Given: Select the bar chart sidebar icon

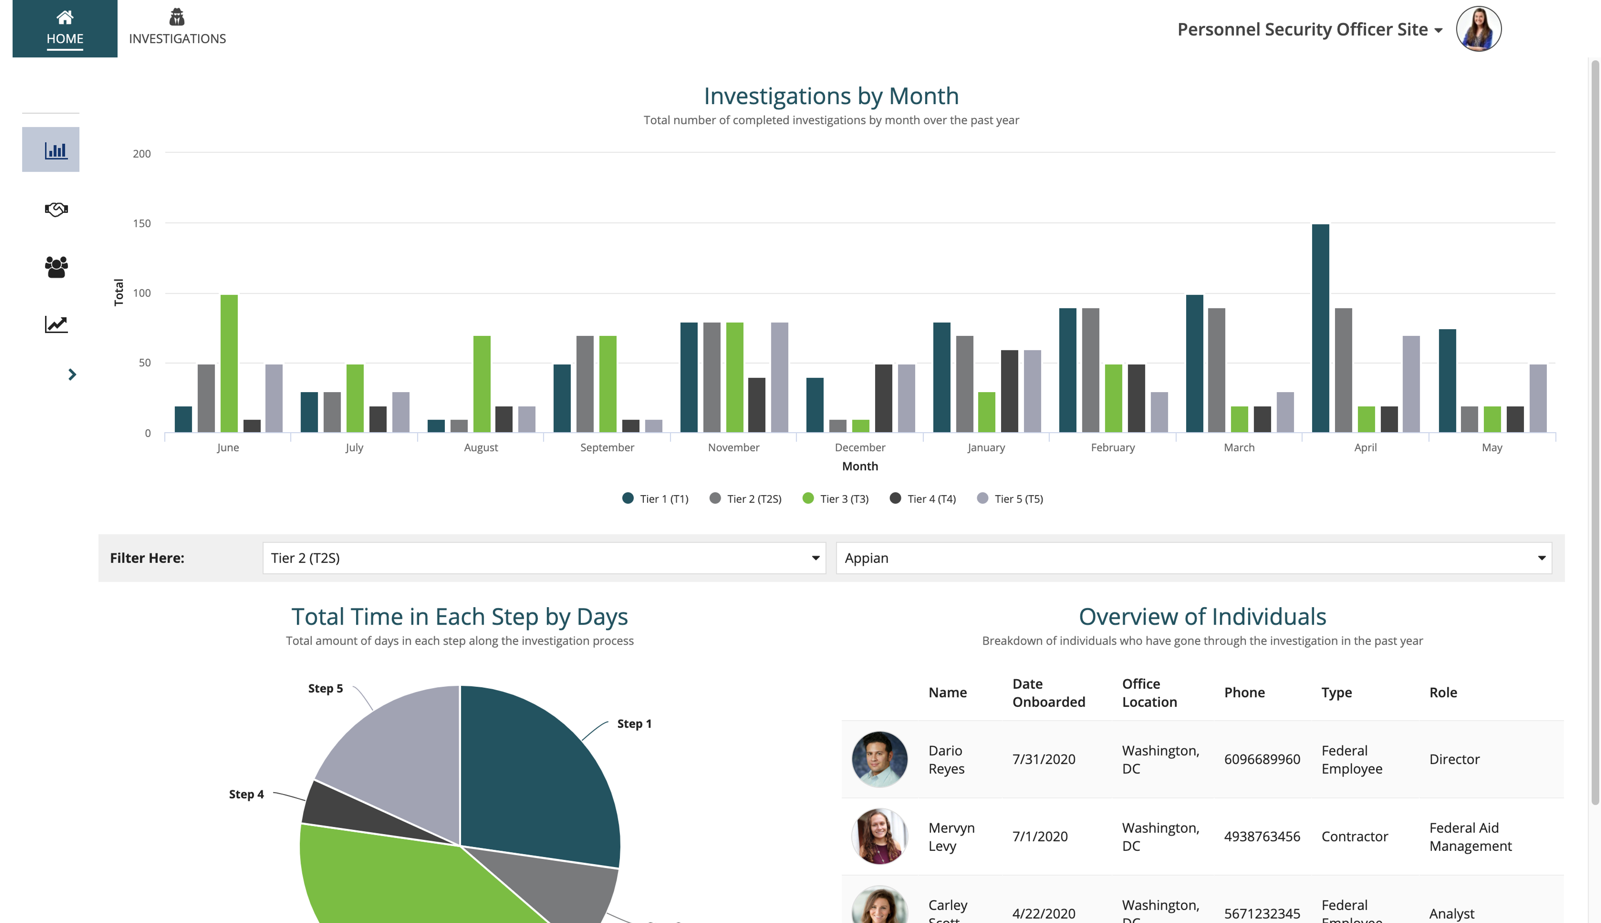Looking at the screenshot, I should click(51, 150).
